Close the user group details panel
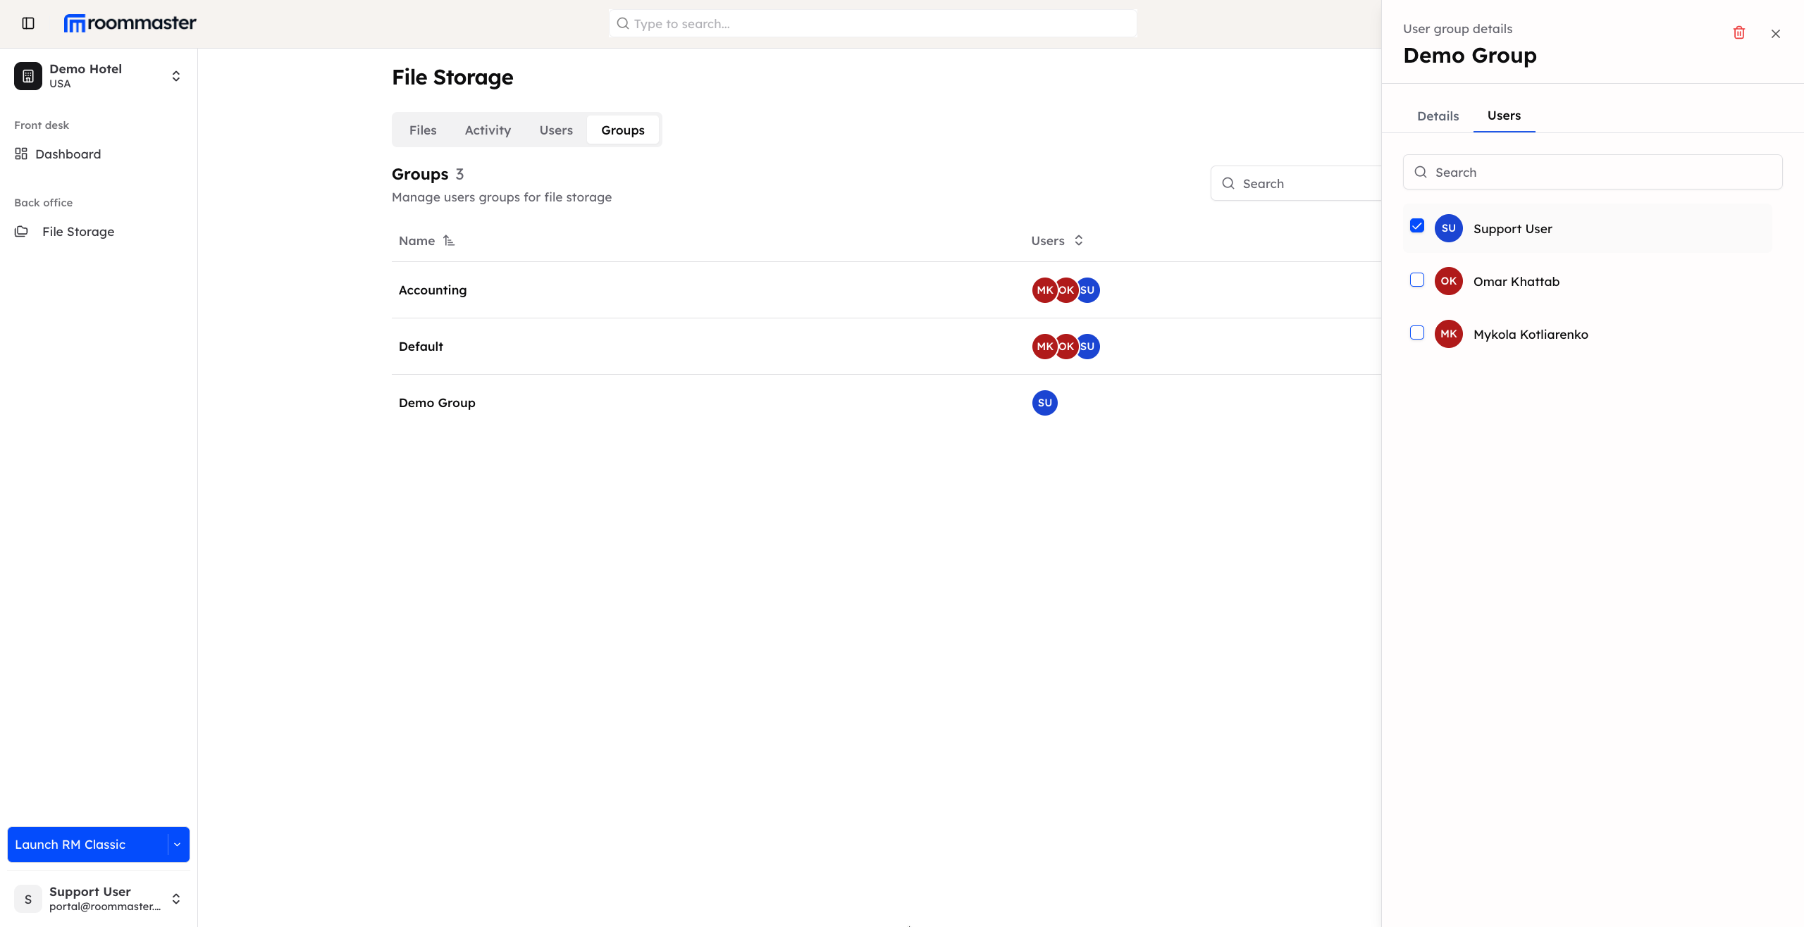The image size is (1804, 927). click(1775, 33)
